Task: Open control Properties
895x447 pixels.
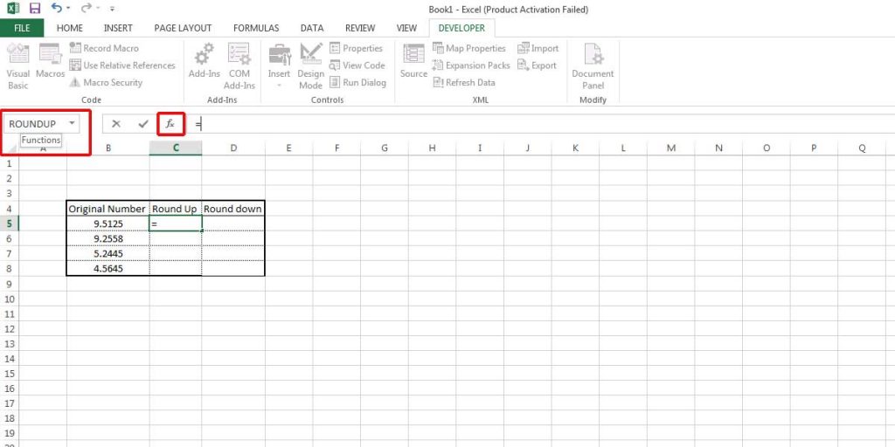Action: coord(357,49)
